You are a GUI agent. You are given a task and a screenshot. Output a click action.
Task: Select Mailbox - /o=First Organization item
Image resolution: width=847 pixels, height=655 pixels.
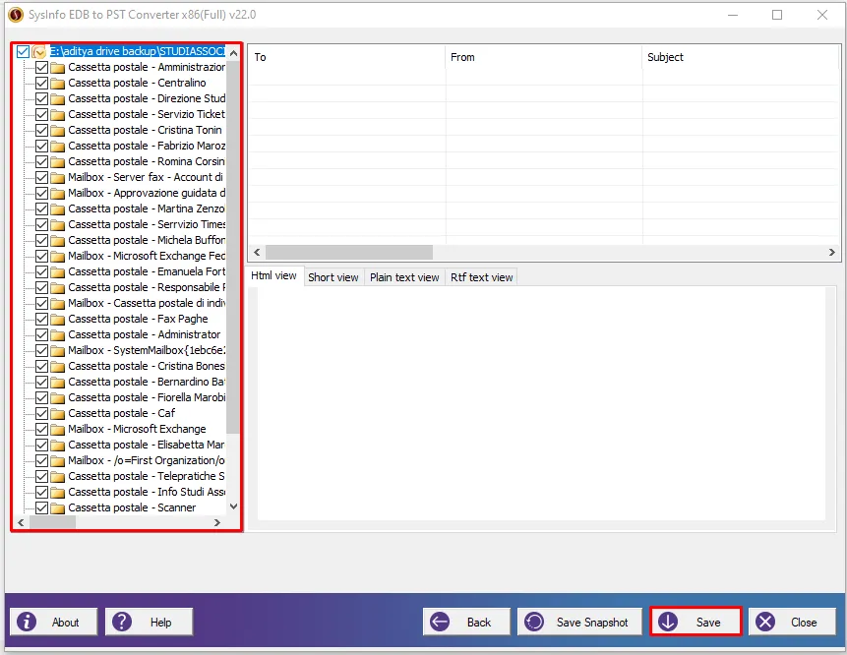[x=147, y=460]
